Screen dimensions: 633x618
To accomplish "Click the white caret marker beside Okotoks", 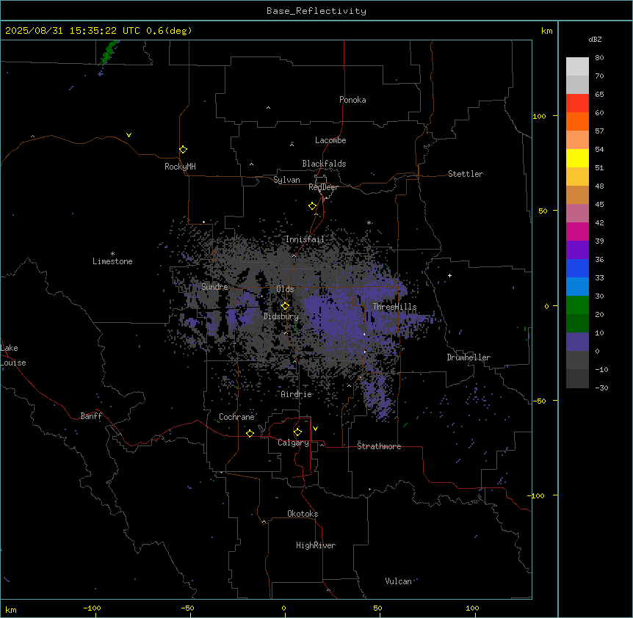I will coord(264,522).
